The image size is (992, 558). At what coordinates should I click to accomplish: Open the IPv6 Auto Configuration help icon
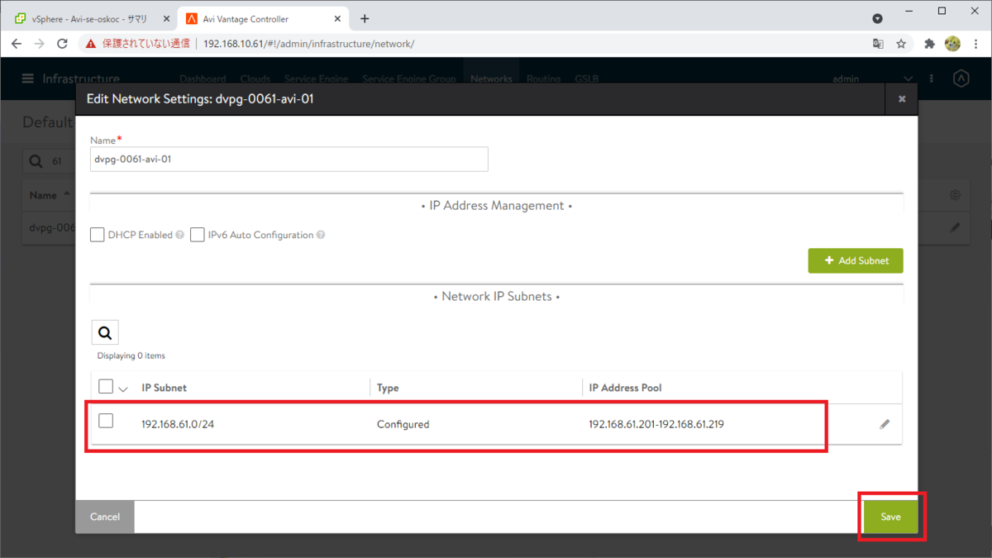(x=321, y=235)
